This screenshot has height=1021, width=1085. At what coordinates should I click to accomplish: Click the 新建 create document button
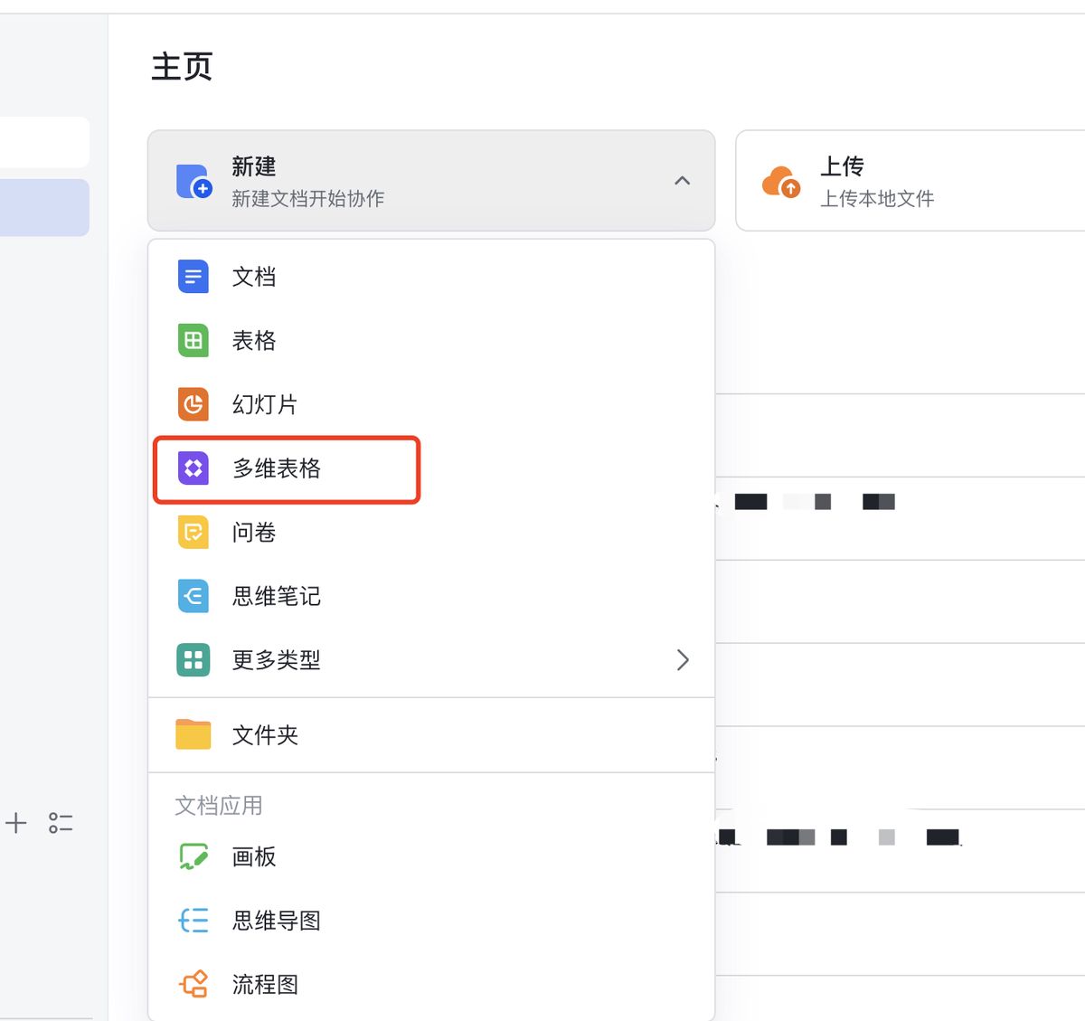tap(407, 181)
